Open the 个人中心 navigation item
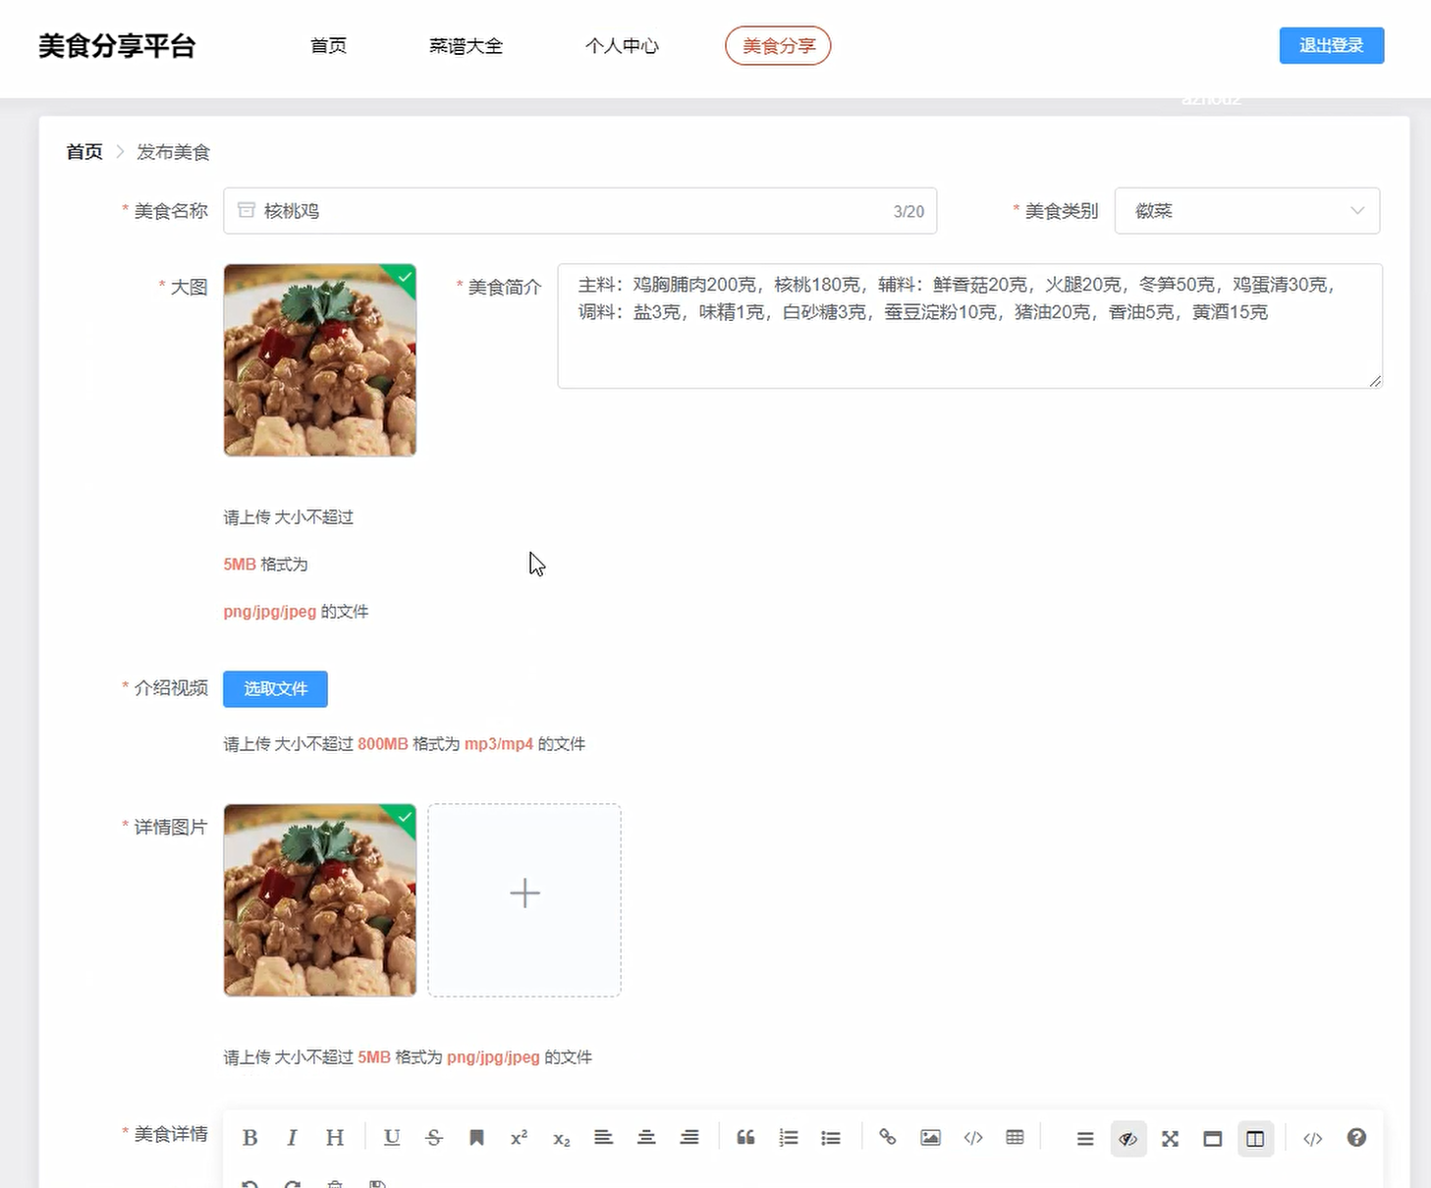Viewport: 1431px width, 1188px height. tap(622, 46)
